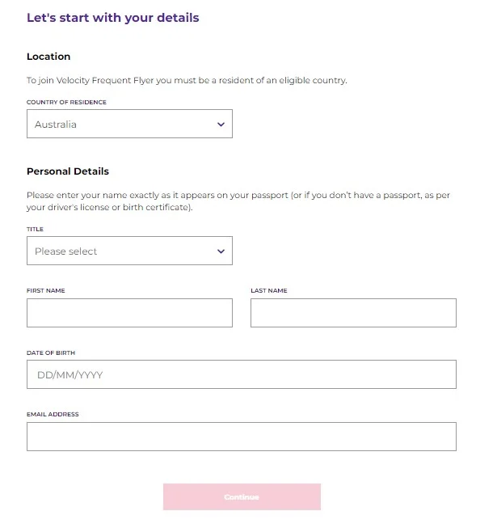Focus the First Name input field

point(129,313)
